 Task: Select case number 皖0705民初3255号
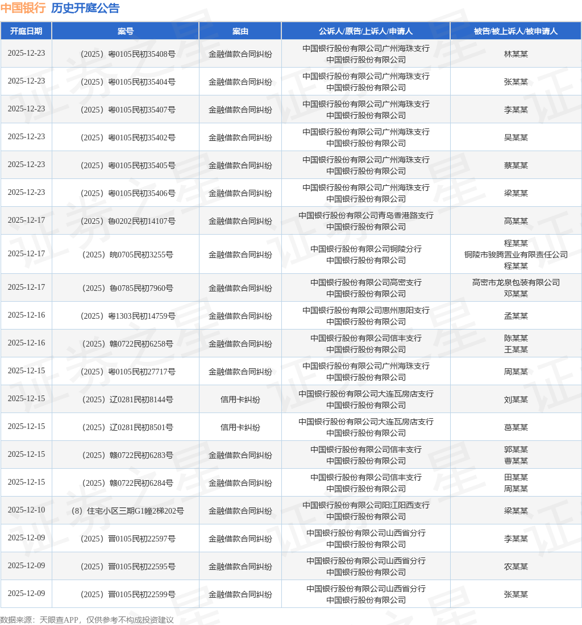128,255
